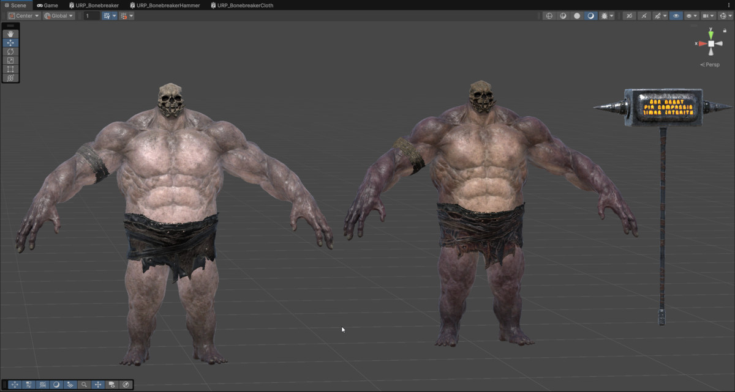
Task: Click the bottom overlay bar drag handle
Action: tap(5, 385)
